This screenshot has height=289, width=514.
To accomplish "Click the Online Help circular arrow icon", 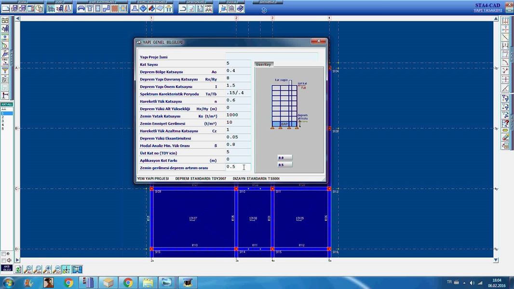I will click(x=264, y=10).
